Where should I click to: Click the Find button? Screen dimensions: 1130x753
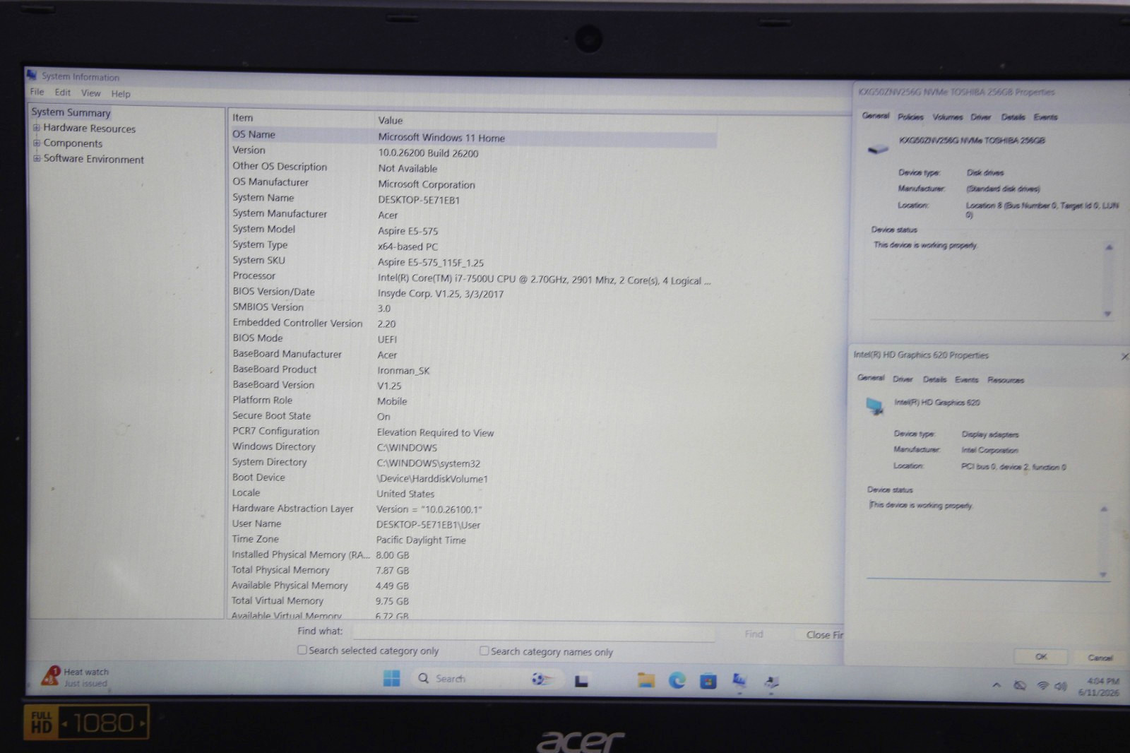tap(754, 634)
